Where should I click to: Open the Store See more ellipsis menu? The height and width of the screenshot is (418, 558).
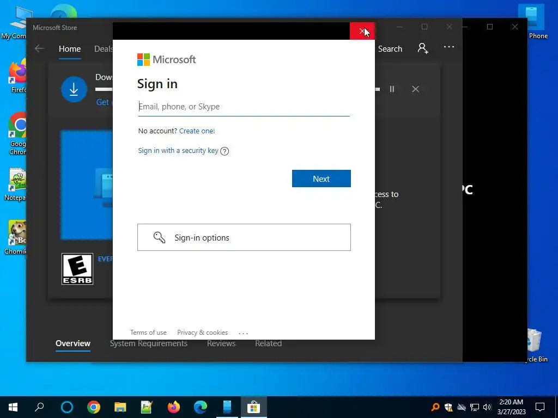449,47
